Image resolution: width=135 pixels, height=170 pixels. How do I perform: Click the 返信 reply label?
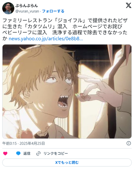click(x=27, y=153)
